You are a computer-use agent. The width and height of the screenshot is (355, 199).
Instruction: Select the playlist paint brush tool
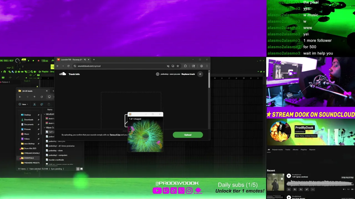pyautogui.click(x=13, y=72)
